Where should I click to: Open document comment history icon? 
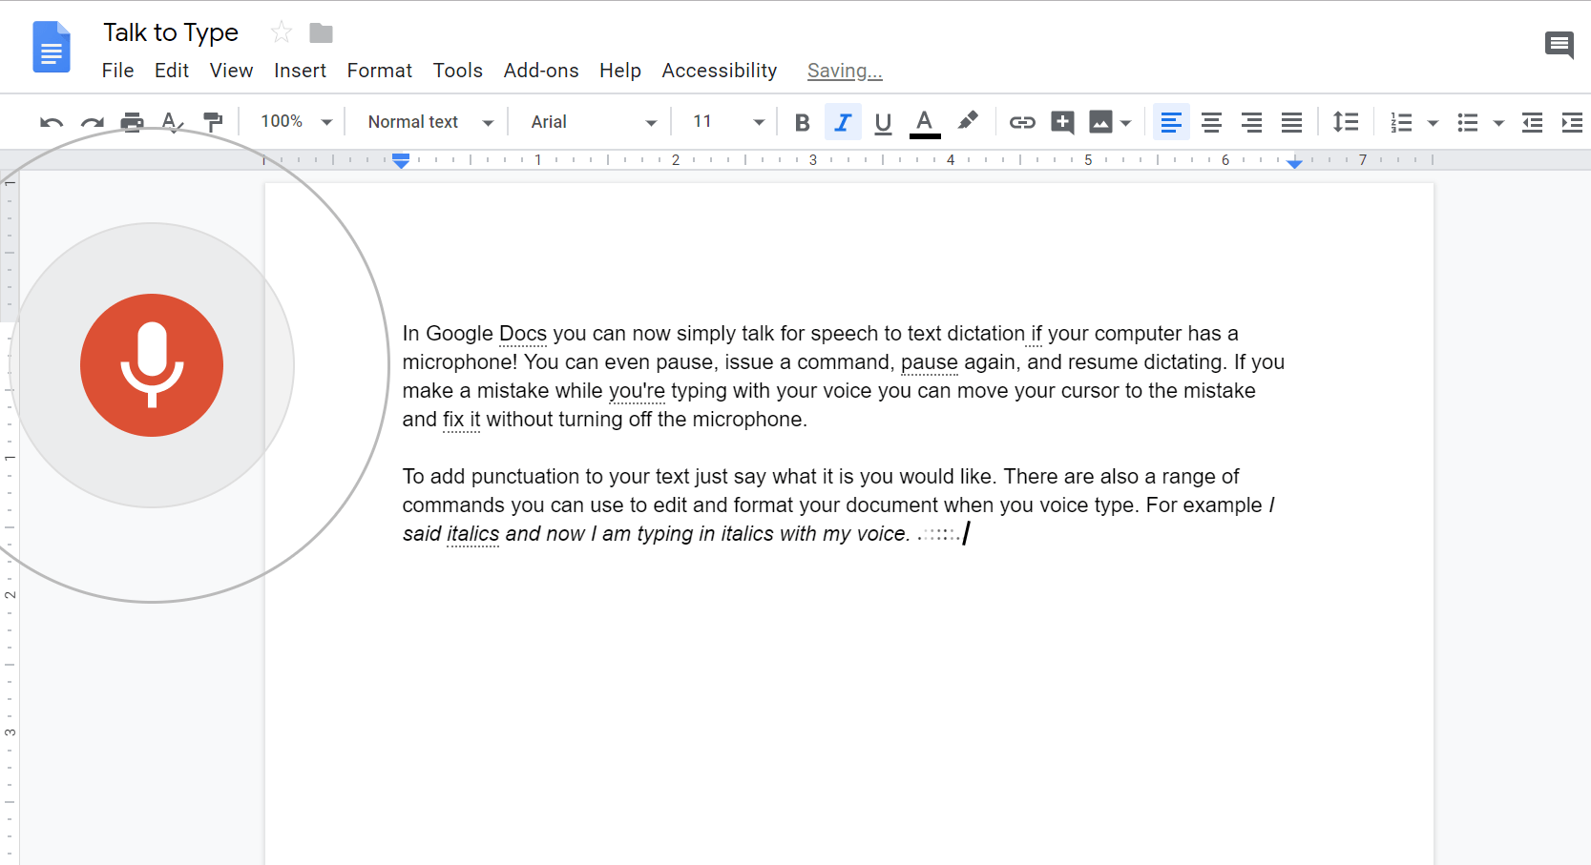(x=1560, y=45)
